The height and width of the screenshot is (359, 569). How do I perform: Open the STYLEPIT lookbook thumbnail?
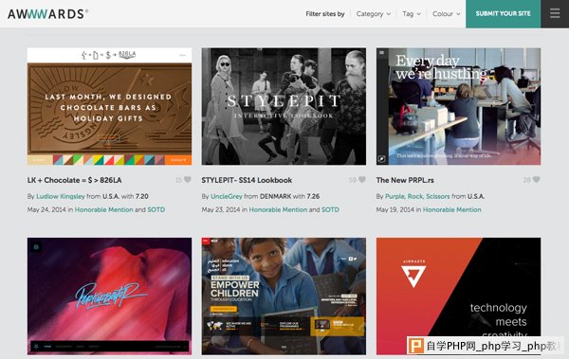tap(284, 106)
